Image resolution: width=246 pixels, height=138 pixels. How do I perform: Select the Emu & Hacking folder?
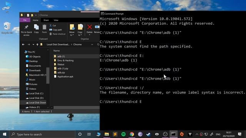pos(65,61)
